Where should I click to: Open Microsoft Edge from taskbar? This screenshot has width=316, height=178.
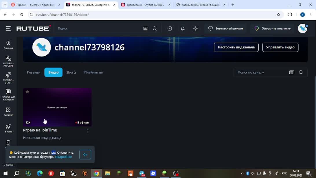pos(40,173)
